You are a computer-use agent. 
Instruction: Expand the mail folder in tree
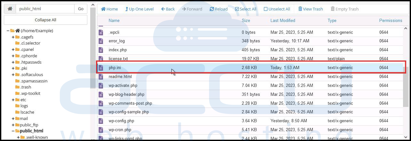point(13,118)
